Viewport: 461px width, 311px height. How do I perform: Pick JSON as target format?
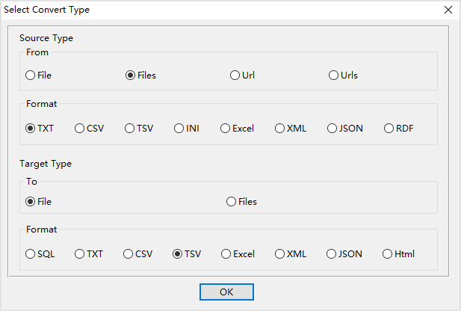click(x=332, y=253)
